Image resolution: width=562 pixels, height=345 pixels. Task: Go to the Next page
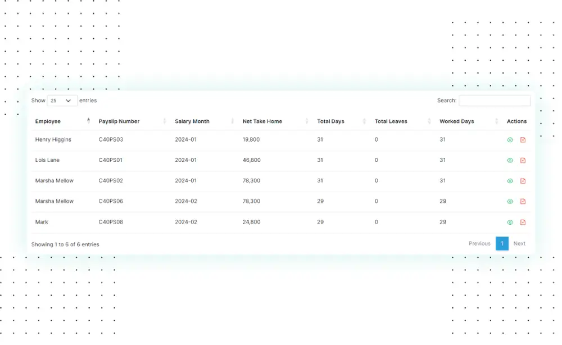pyautogui.click(x=519, y=243)
